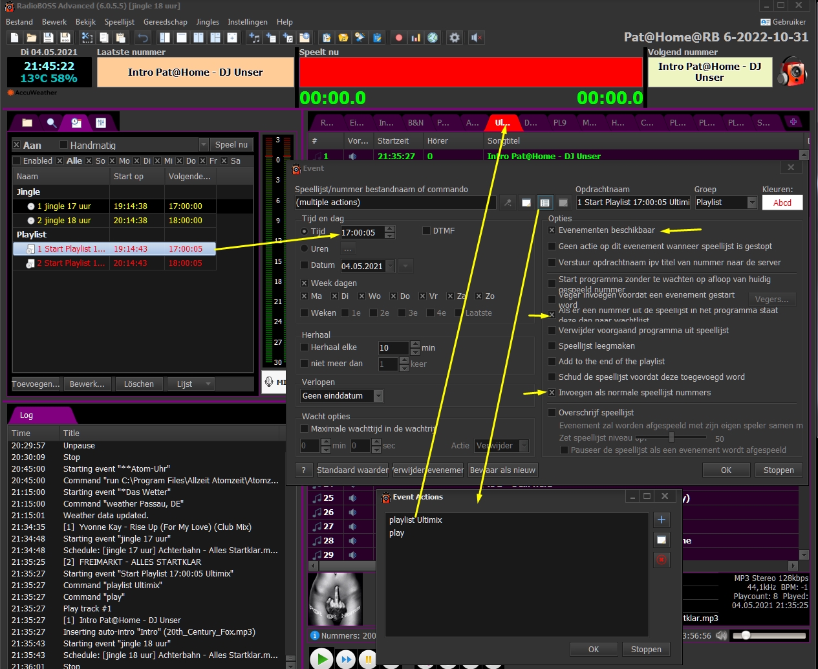Enable the Datum checkbox
The height and width of the screenshot is (669, 818).
point(305,265)
